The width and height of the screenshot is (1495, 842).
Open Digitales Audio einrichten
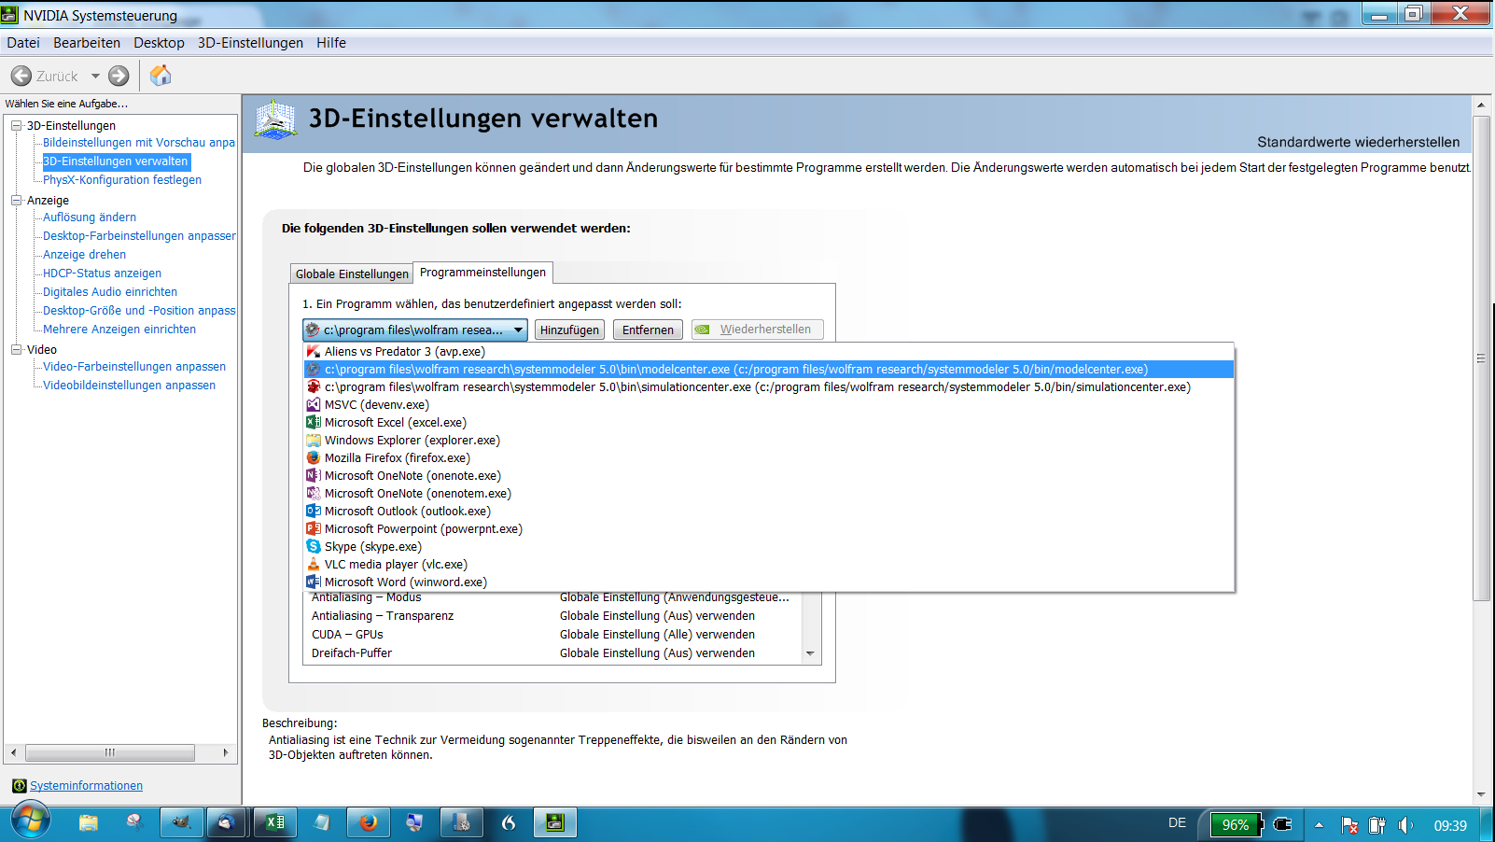[110, 292]
